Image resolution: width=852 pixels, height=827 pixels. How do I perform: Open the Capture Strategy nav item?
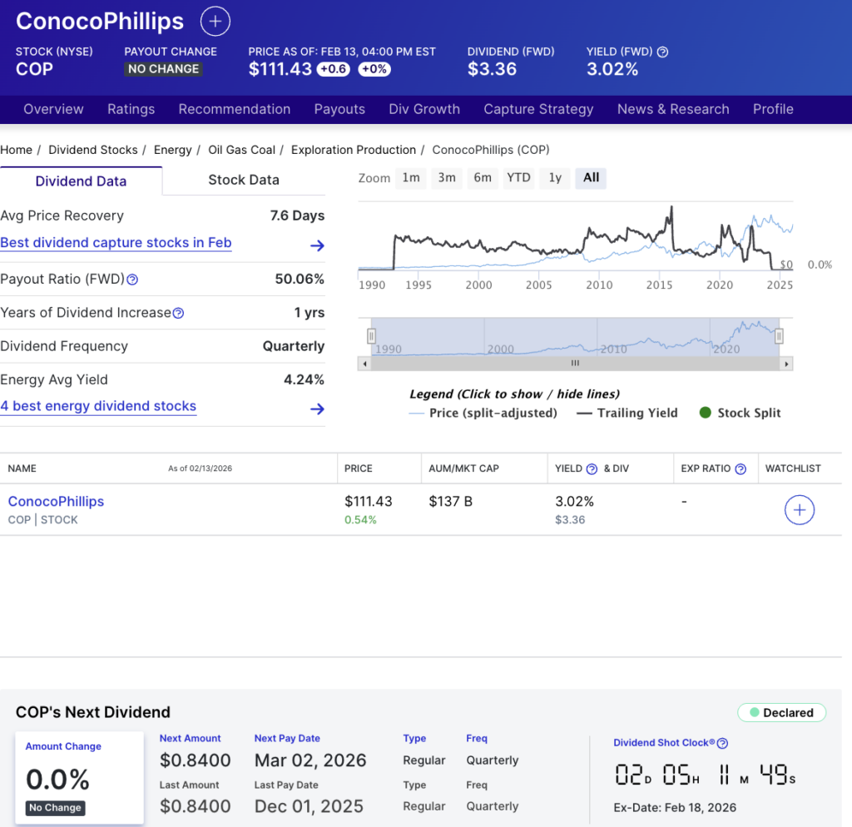538,109
